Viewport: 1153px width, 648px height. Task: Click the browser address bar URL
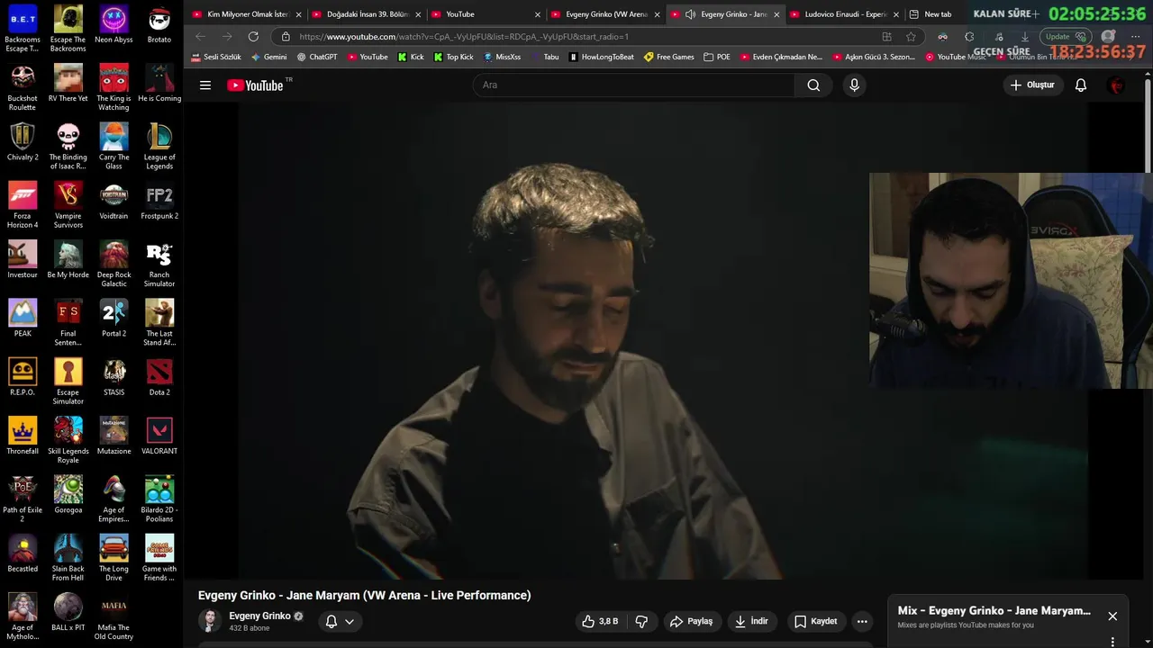(464, 37)
